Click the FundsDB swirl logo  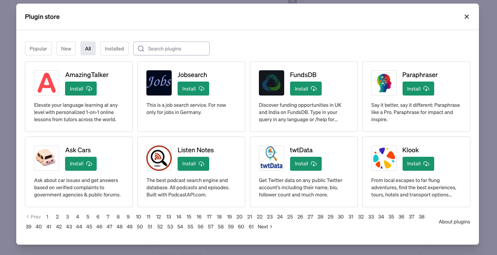[272, 83]
